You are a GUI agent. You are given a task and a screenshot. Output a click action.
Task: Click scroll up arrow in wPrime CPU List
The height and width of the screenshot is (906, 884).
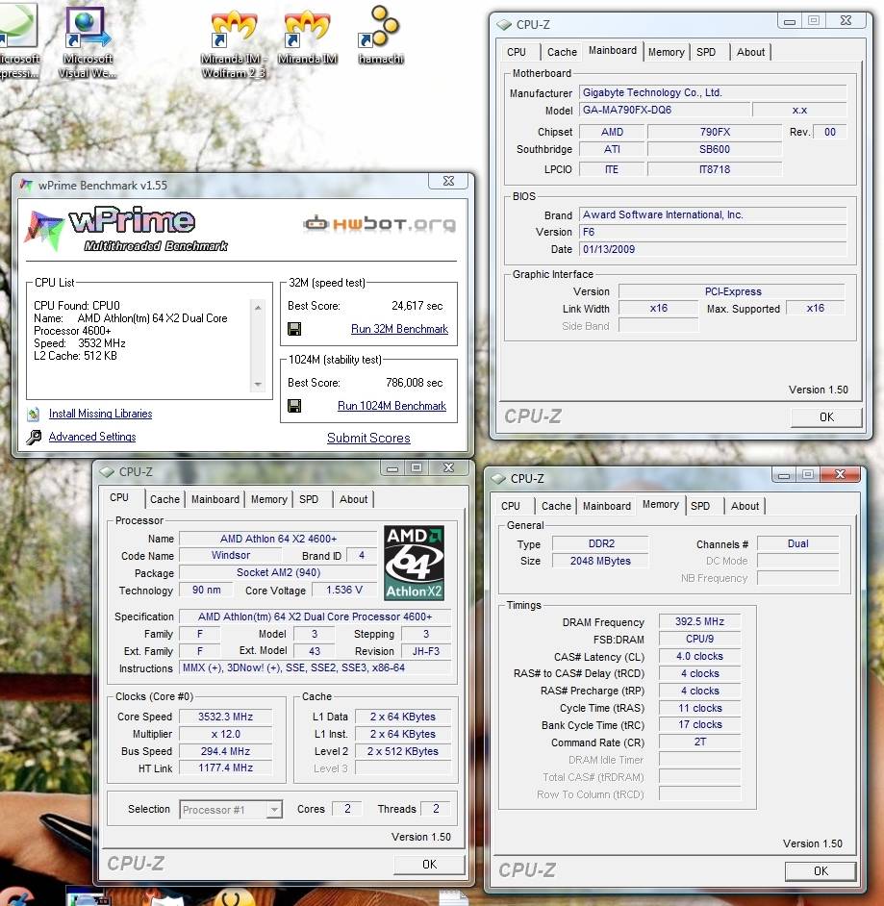(258, 308)
